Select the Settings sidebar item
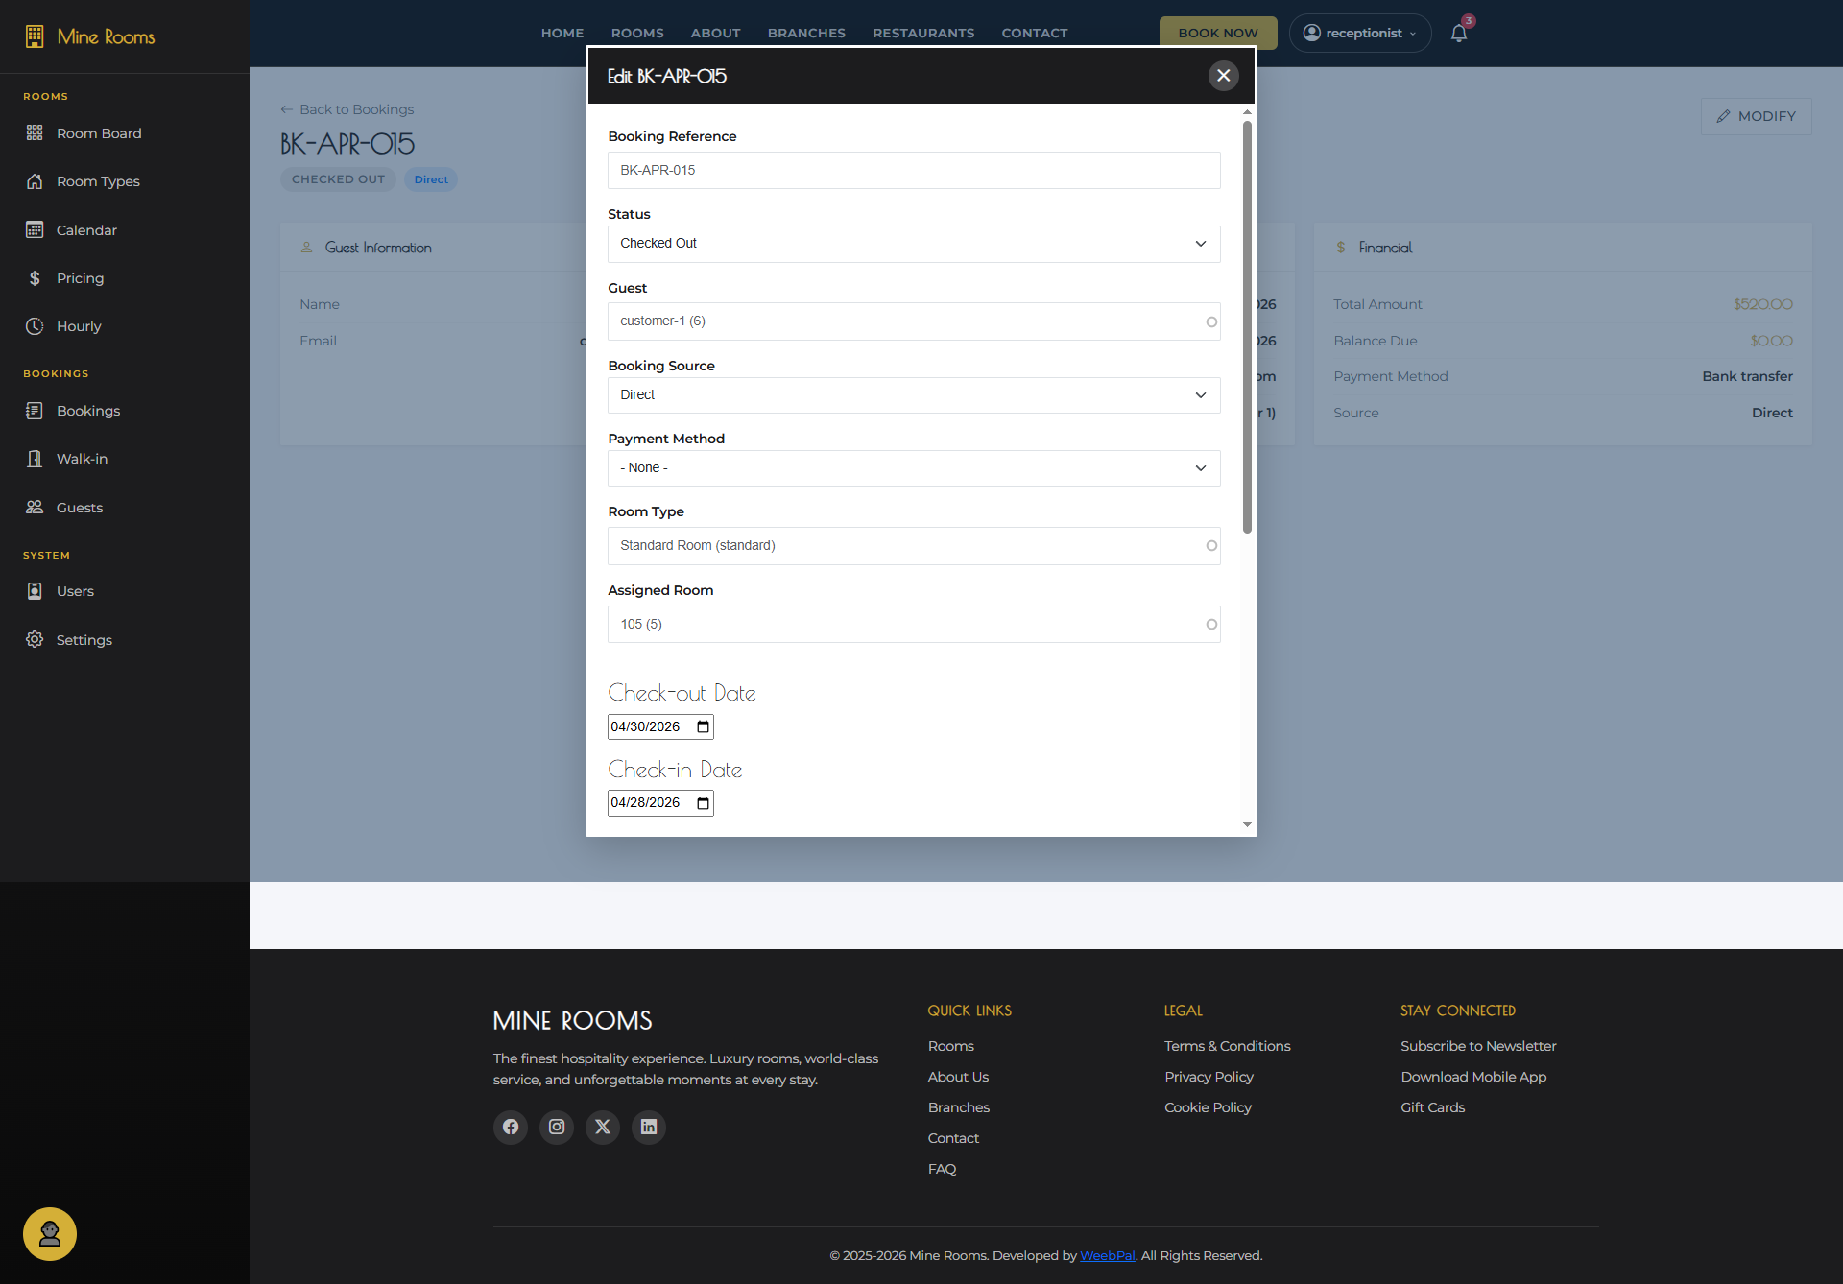This screenshot has width=1843, height=1284. (84, 640)
